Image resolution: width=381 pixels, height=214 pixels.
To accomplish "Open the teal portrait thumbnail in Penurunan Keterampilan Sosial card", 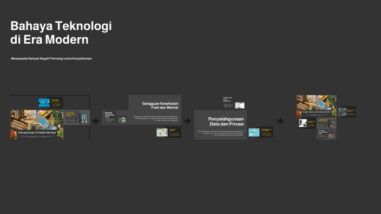I will pyautogui.click(x=84, y=119).
